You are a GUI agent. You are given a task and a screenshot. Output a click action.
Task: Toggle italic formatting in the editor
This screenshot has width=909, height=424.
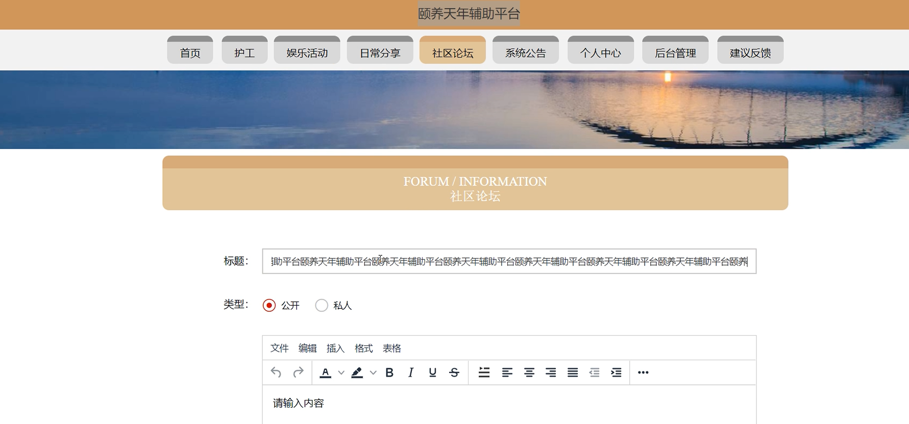click(411, 373)
